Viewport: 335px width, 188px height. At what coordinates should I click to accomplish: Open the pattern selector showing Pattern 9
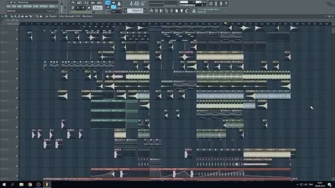click(135, 10)
